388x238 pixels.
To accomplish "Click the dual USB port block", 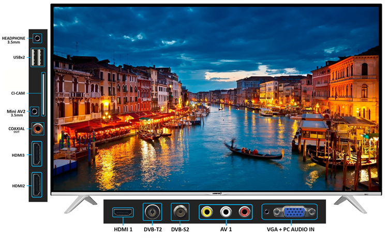I will [37, 57].
